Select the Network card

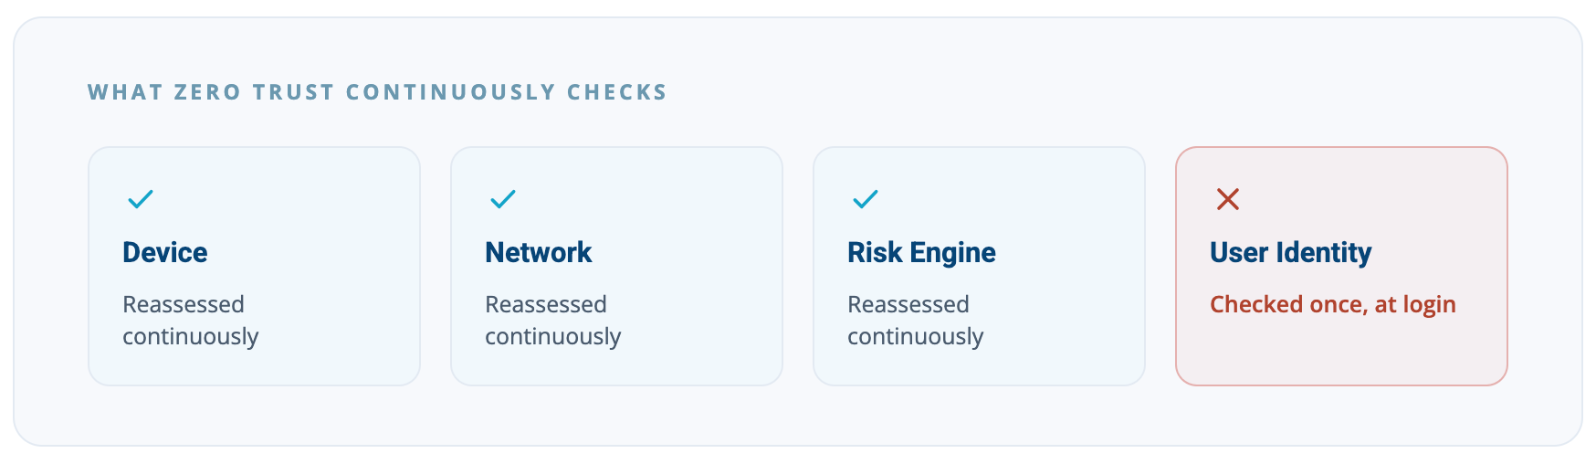616,266
